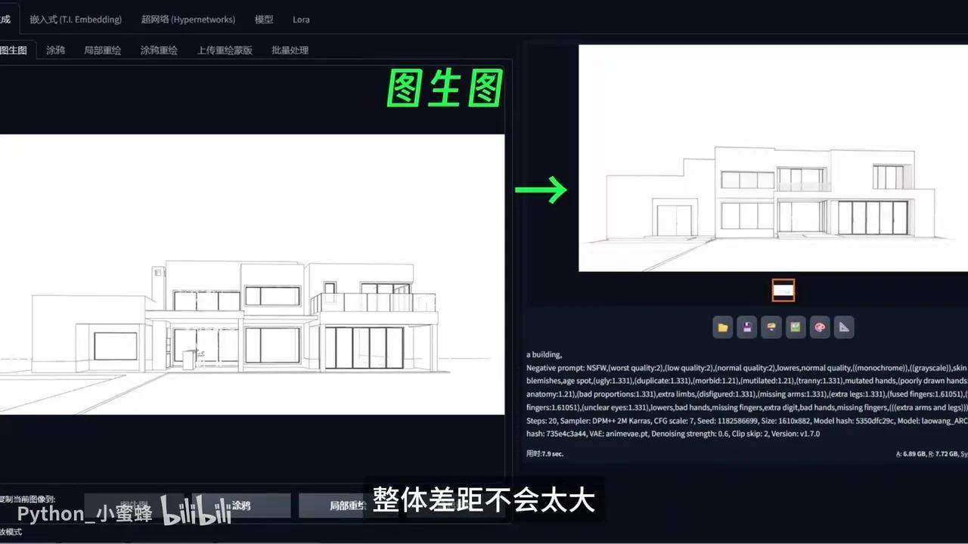Switch to the 涂鸦重绘 tab
968x544 pixels.
pyautogui.click(x=159, y=50)
